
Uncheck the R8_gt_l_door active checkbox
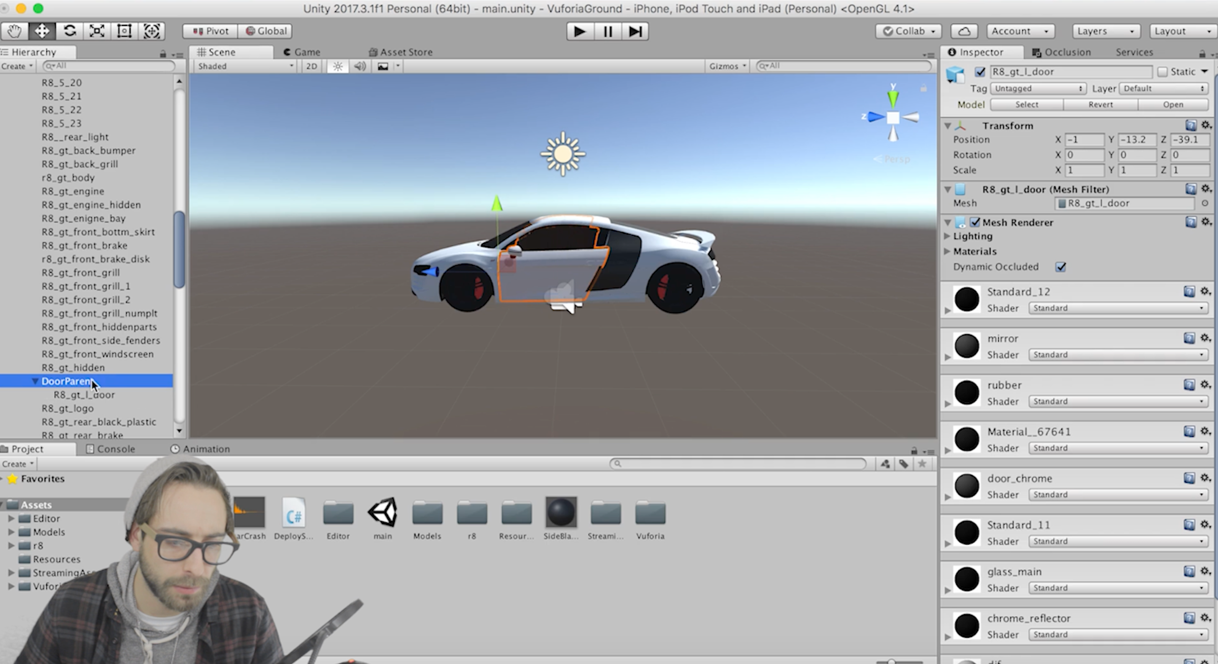point(980,72)
